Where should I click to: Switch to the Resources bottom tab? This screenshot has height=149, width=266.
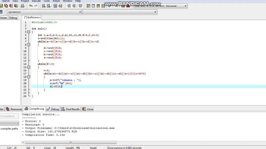pyautogui.click(x=14, y=109)
